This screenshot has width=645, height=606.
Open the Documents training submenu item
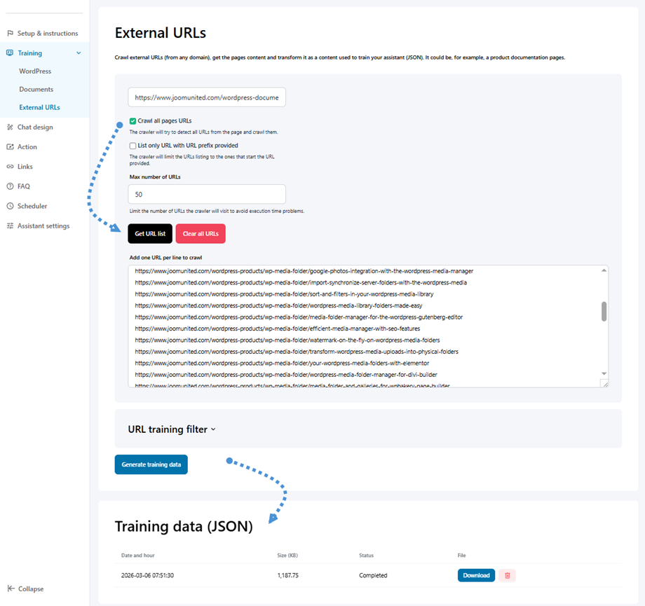coord(36,90)
